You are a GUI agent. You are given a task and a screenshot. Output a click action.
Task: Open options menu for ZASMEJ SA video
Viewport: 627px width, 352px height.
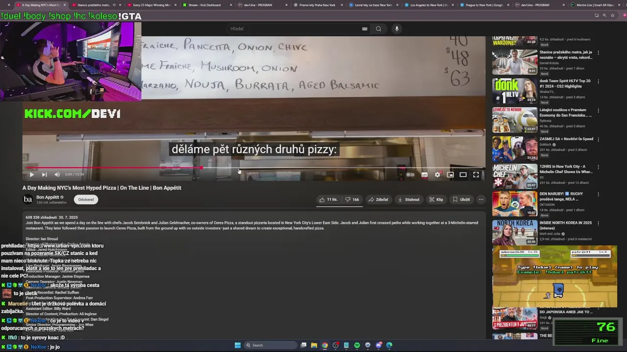click(x=598, y=139)
